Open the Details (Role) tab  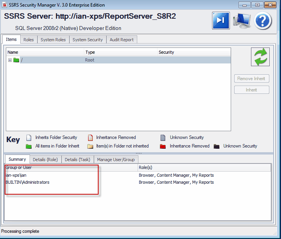pyautogui.click(x=45, y=160)
